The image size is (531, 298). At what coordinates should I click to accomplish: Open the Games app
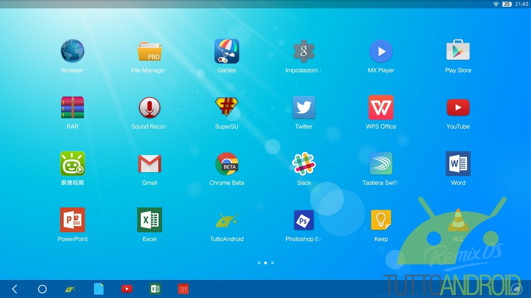227,51
